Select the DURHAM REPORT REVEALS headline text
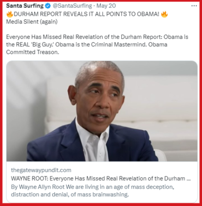Viewport: 202px width, 206px height. click(87, 14)
